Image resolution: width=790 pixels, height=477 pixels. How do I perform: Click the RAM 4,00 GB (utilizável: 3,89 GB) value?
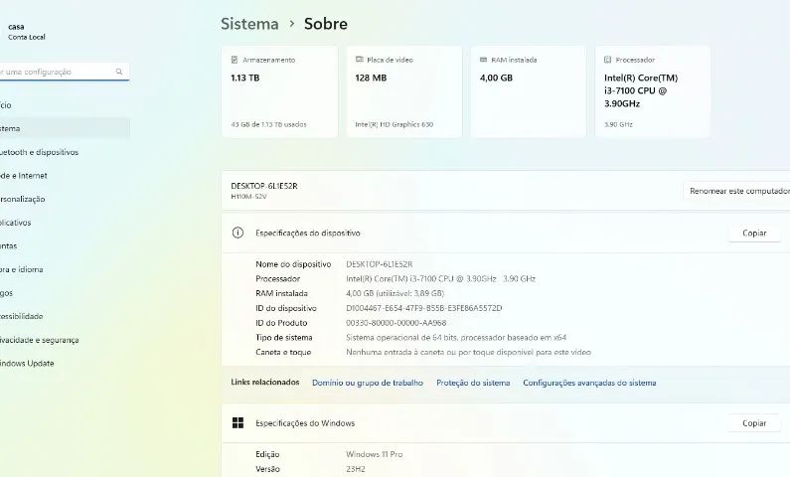click(x=395, y=293)
